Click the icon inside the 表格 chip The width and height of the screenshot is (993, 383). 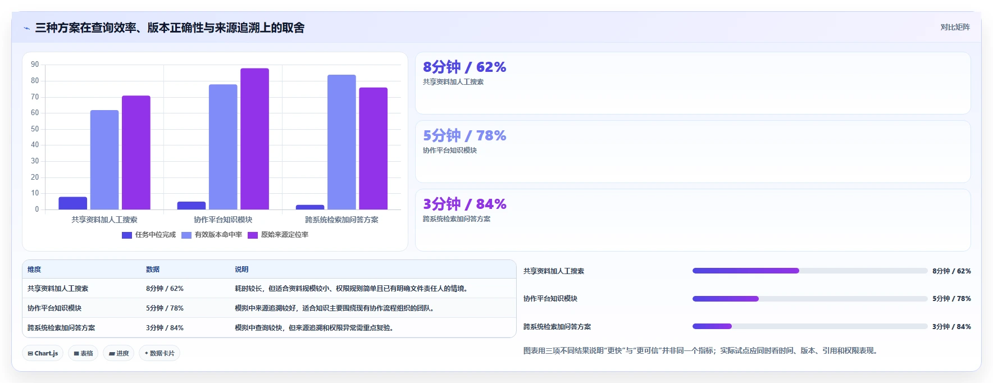click(x=76, y=354)
